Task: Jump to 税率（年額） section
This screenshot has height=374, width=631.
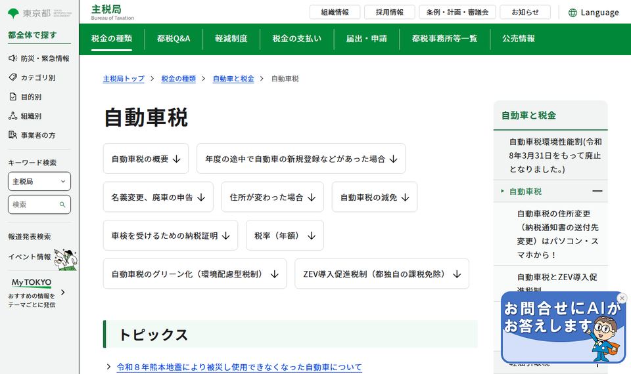Action: (x=285, y=236)
